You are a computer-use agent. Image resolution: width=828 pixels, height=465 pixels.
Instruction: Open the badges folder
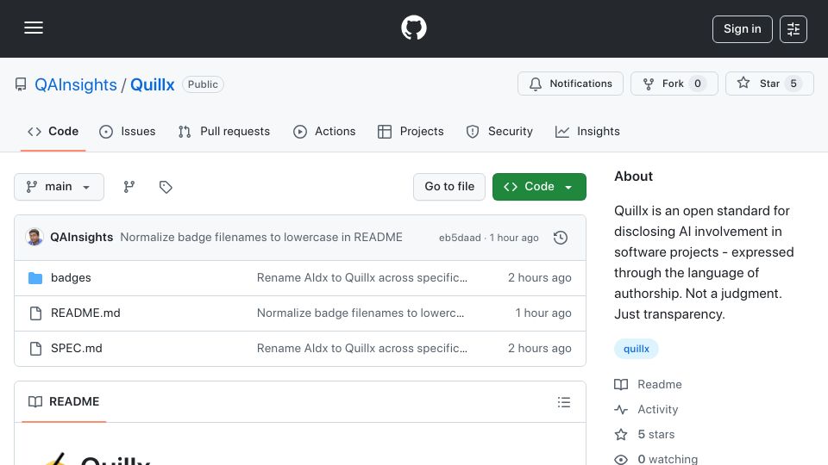(71, 278)
